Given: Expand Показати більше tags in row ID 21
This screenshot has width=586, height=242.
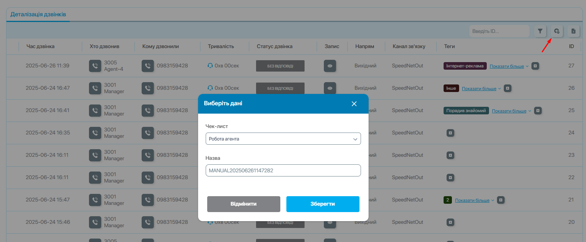Looking at the screenshot, I should [475, 200].
